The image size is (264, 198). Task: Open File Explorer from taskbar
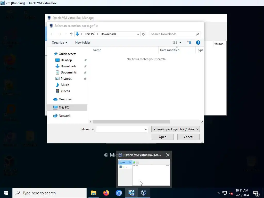pyautogui.click(x=93, y=193)
